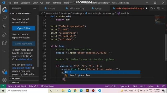Viewport: 167px width, 93px height.
Task: Open Google Chrome from the taskbar
Action: (75, 91)
